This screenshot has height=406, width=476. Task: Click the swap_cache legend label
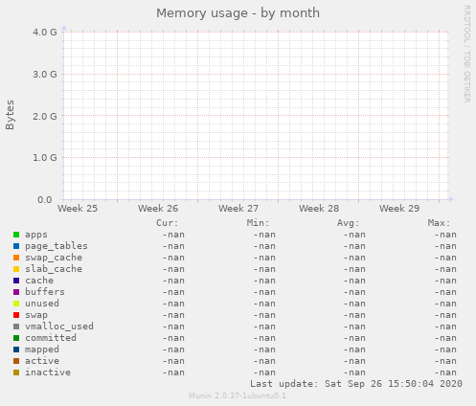point(54,258)
